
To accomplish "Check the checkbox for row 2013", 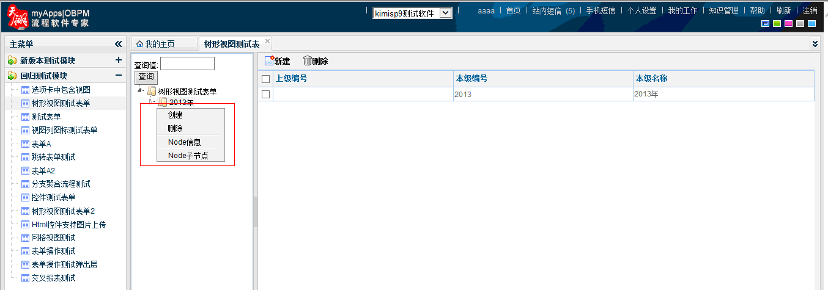I will [265, 94].
